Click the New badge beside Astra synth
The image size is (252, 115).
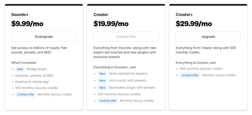(102, 80)
